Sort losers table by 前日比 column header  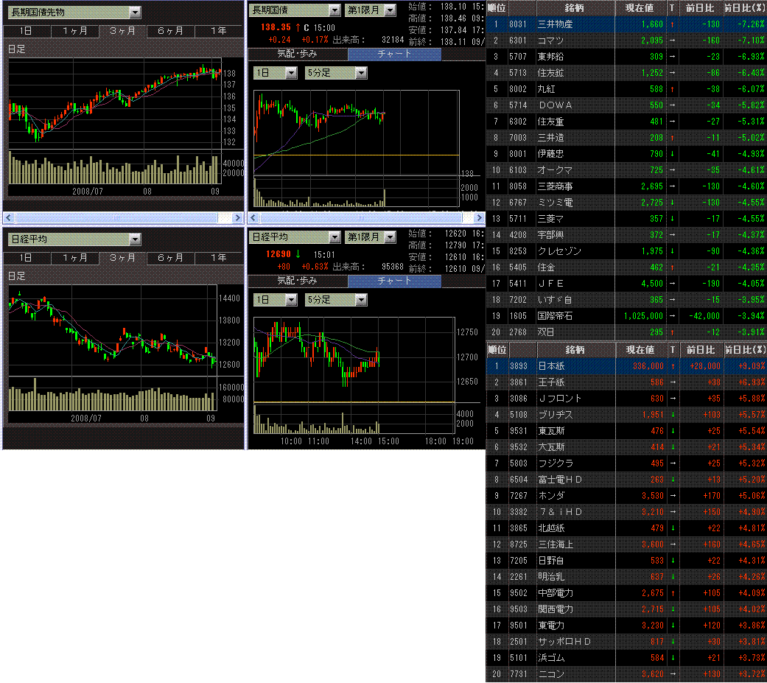click(701, 8)
